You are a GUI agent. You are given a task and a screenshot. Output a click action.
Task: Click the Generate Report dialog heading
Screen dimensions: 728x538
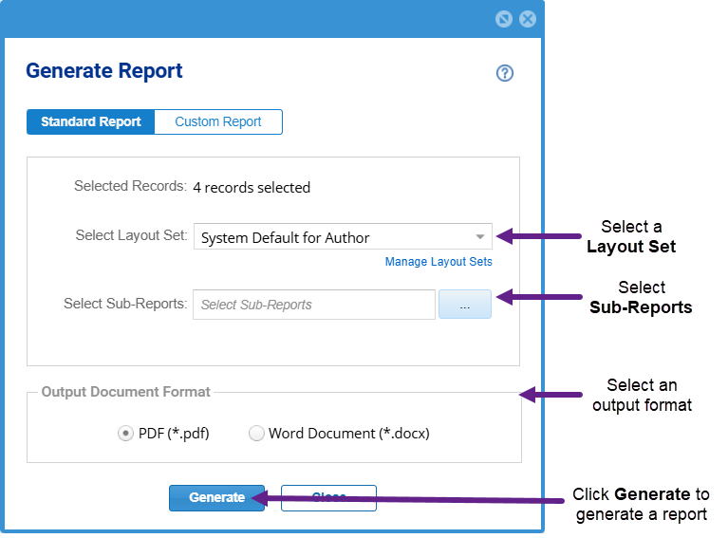(104, 71)
